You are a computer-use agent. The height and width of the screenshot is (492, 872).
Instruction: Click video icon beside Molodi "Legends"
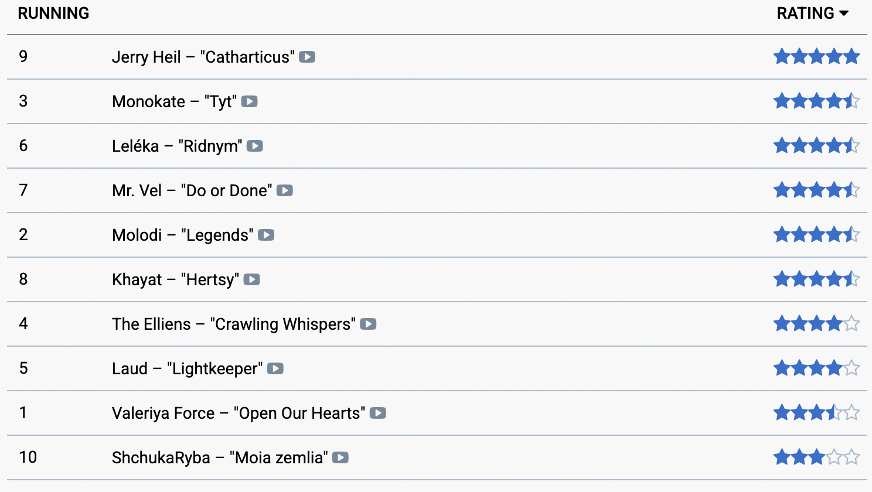pyautogui.click(x=266, y=235)
